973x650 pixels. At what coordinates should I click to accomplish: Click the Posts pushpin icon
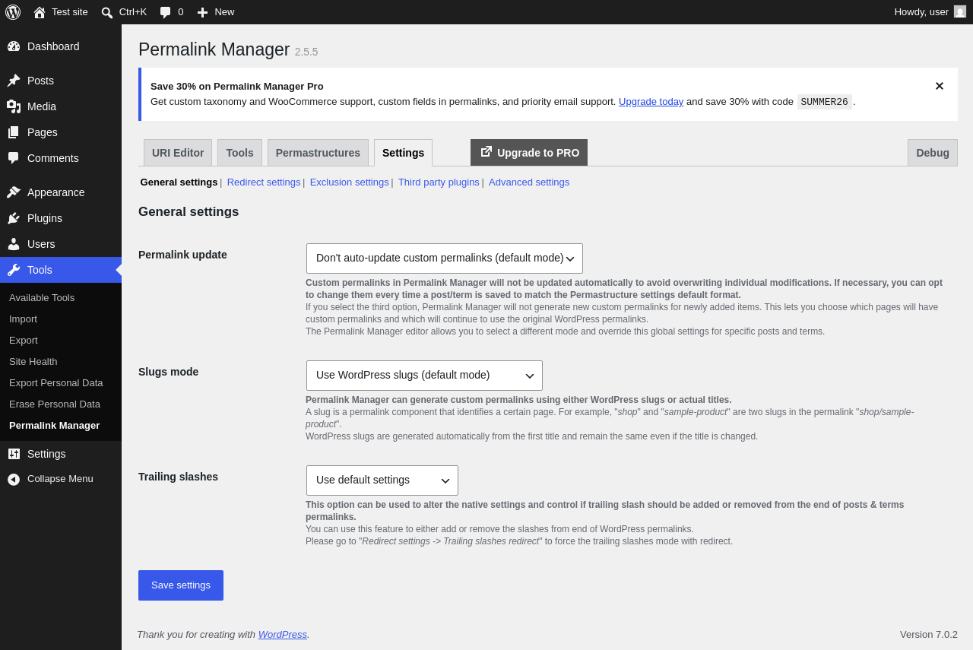click(14, 81)
